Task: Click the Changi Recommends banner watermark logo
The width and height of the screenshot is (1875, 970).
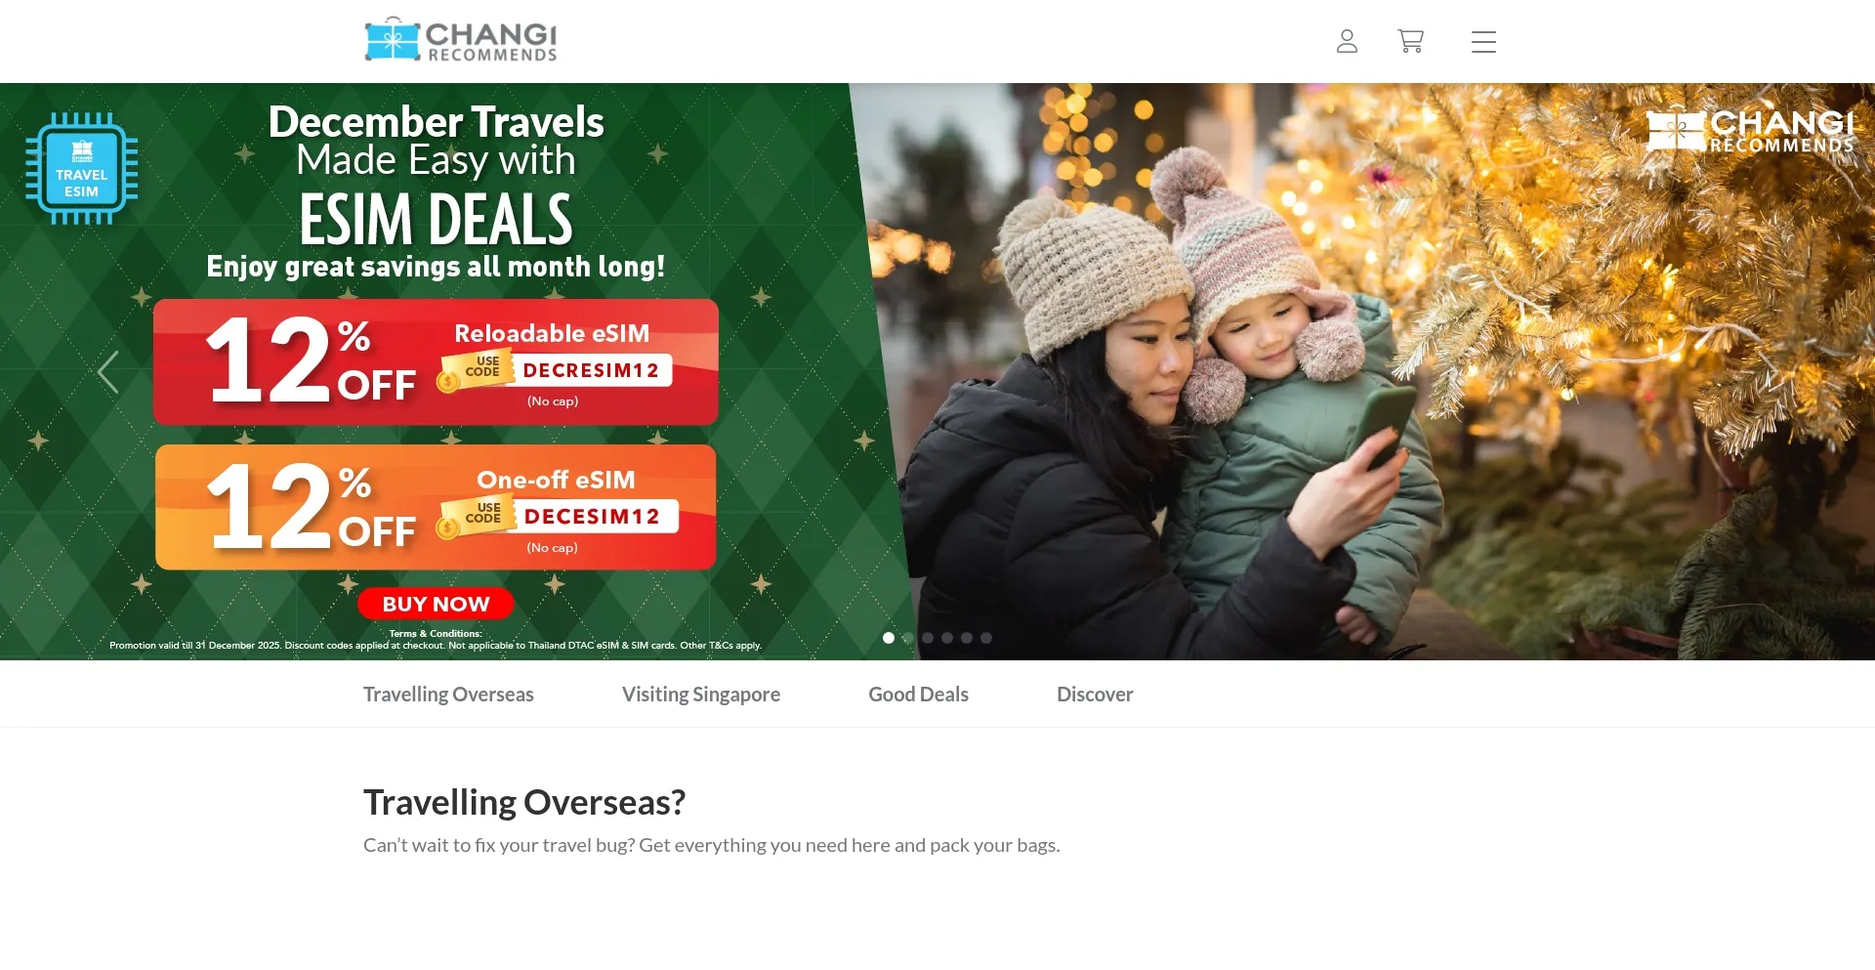Action: (1749, 130)
